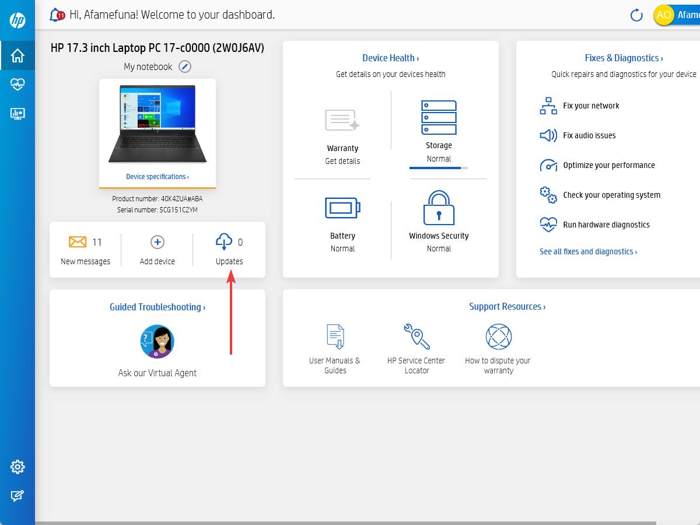The height and width of the screenshot is (525, 700).
Task: Click the warranty dispute globe icon
Action: click(498, 337)
